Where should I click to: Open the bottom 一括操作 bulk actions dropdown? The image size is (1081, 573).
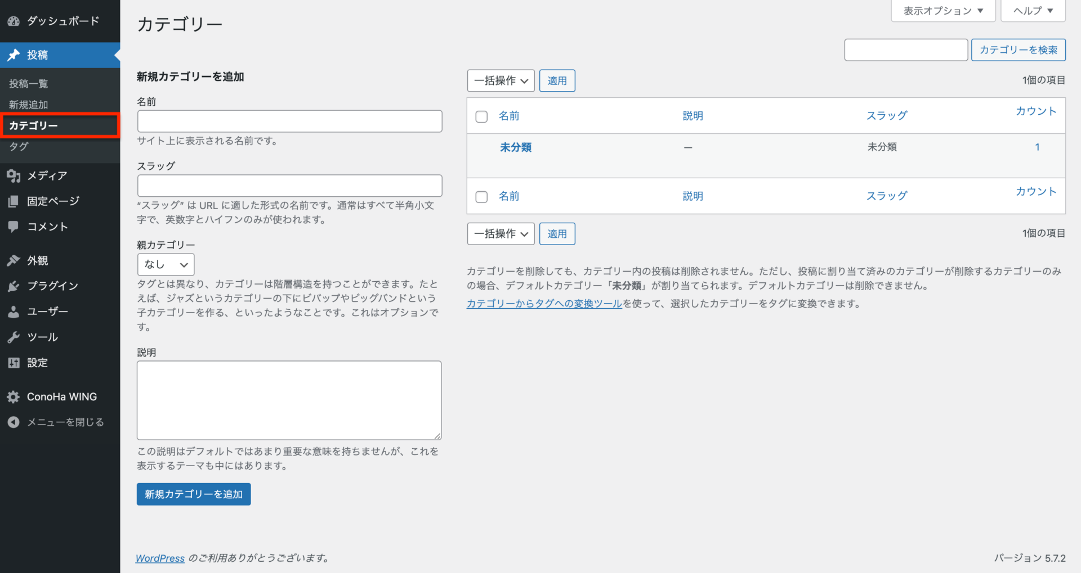tap(501, 234)
